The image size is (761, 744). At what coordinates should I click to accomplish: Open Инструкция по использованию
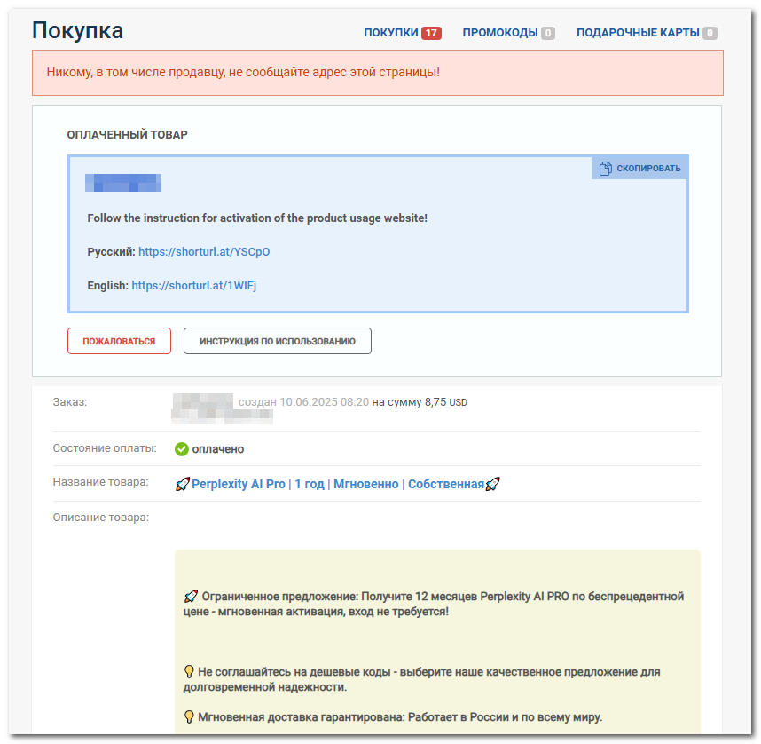tap(277, 341)
